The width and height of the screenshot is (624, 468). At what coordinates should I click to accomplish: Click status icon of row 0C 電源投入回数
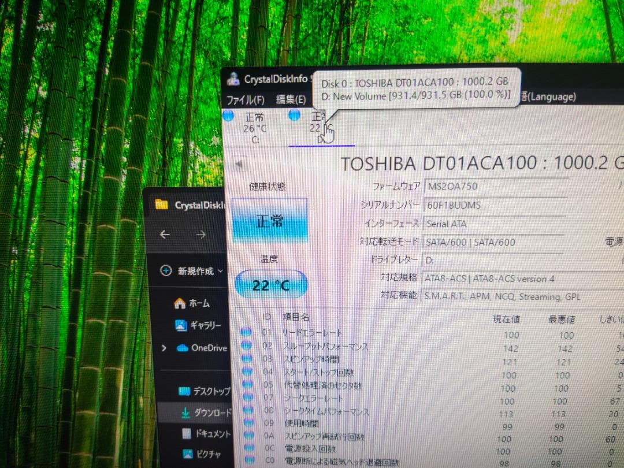[x=250, y=447]
